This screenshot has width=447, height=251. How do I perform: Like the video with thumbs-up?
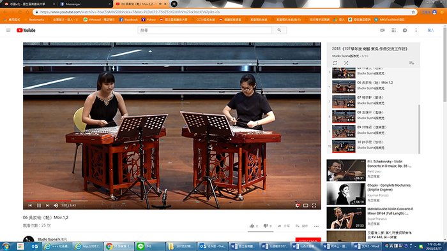[x=252, y=226]
